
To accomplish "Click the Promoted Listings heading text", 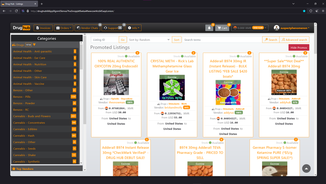I will (x=110, y=47).
